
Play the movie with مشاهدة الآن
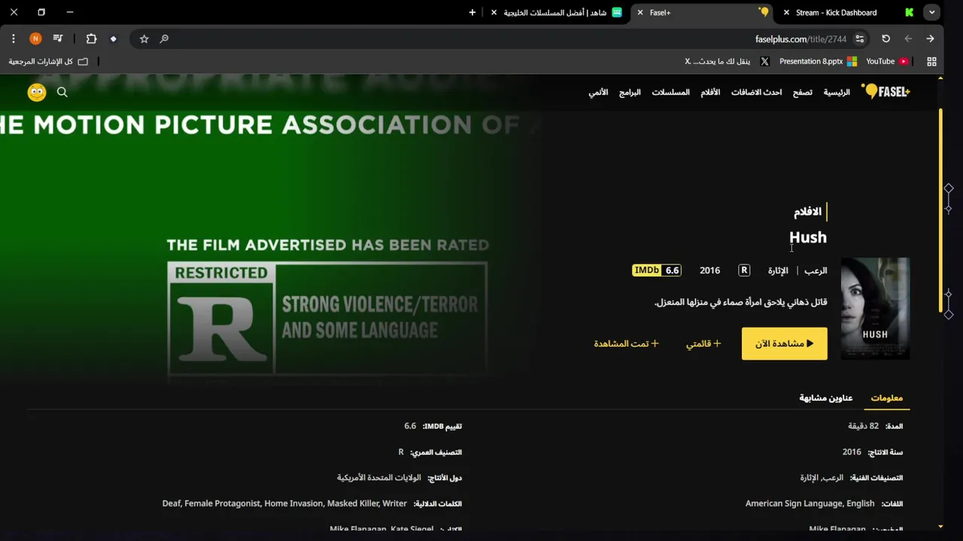[x=785, y=343]
